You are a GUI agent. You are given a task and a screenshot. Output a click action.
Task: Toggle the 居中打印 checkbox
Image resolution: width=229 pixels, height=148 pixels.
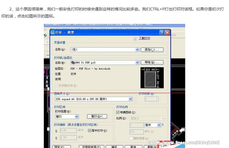89,131
